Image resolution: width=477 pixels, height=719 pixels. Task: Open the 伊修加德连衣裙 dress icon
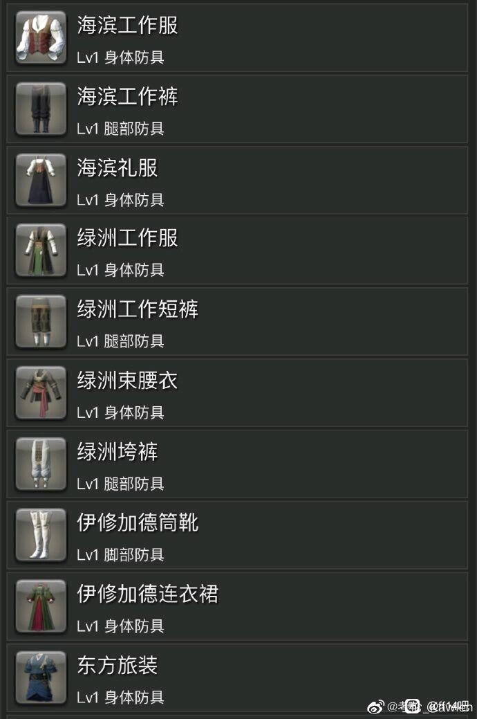click(41, 606)
